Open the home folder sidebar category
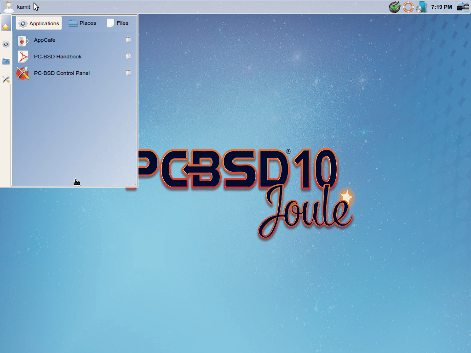471x353 pixels. click(x=6, y=62)
